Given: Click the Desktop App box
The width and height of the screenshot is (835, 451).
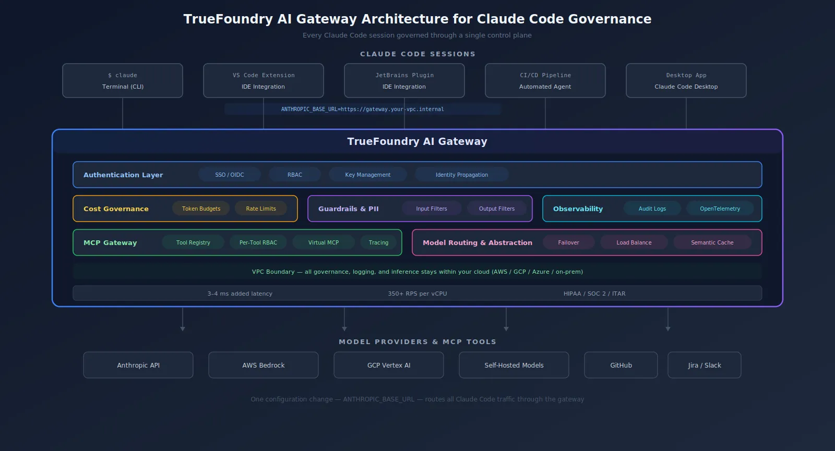Looking at the screenshot, I should pyautogui.click(x=686, y=81).
